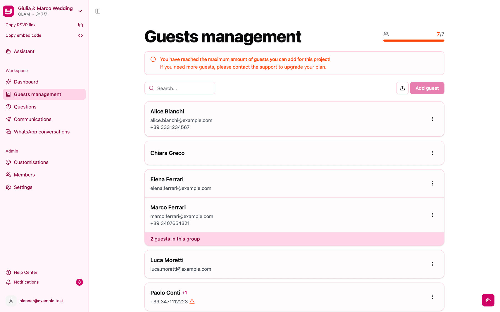500x312 pixels.
Task: Click the Alice Bianchi guest name
Action: [167, 111]
